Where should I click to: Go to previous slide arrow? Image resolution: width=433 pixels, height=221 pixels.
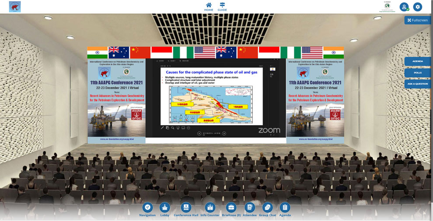(199, 133)
